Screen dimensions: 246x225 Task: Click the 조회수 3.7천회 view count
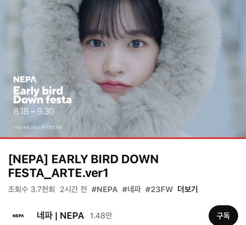point(32,190)
